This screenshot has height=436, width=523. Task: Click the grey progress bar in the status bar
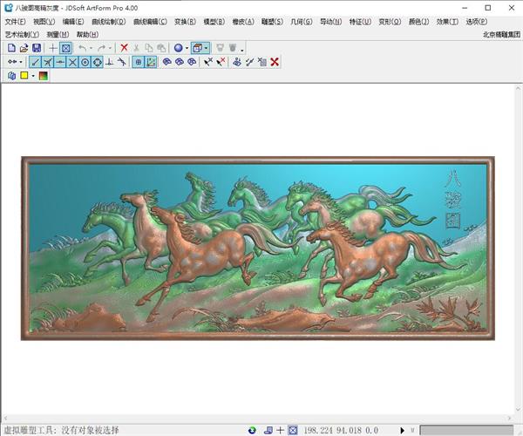(466, 430)
